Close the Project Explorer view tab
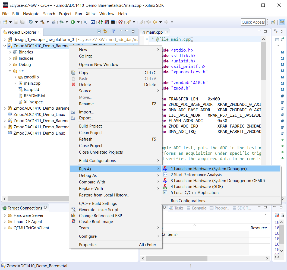Viewport: 287px width, 270px height. (x=40, y=32)
